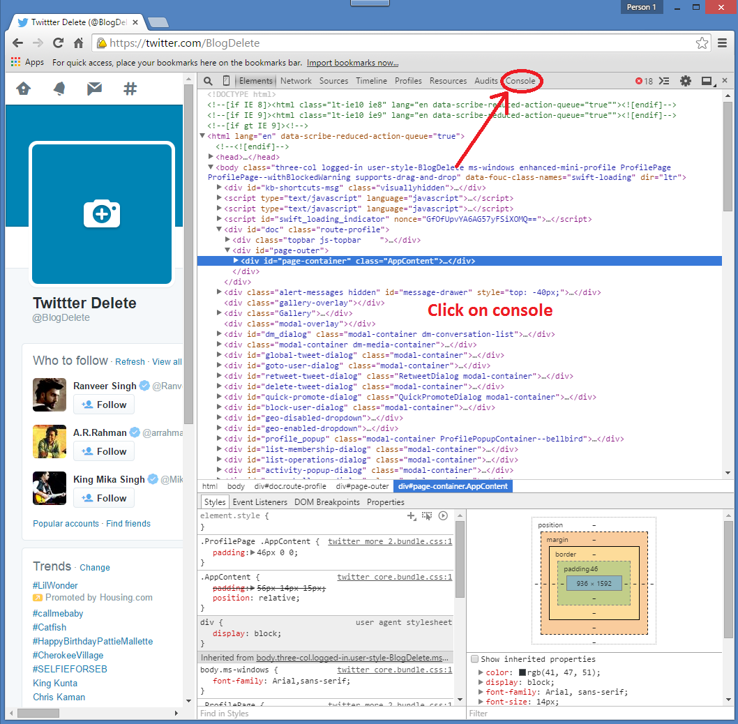Follow A.R.Rahman
The image size is (738, 724).
coord(104,451)
